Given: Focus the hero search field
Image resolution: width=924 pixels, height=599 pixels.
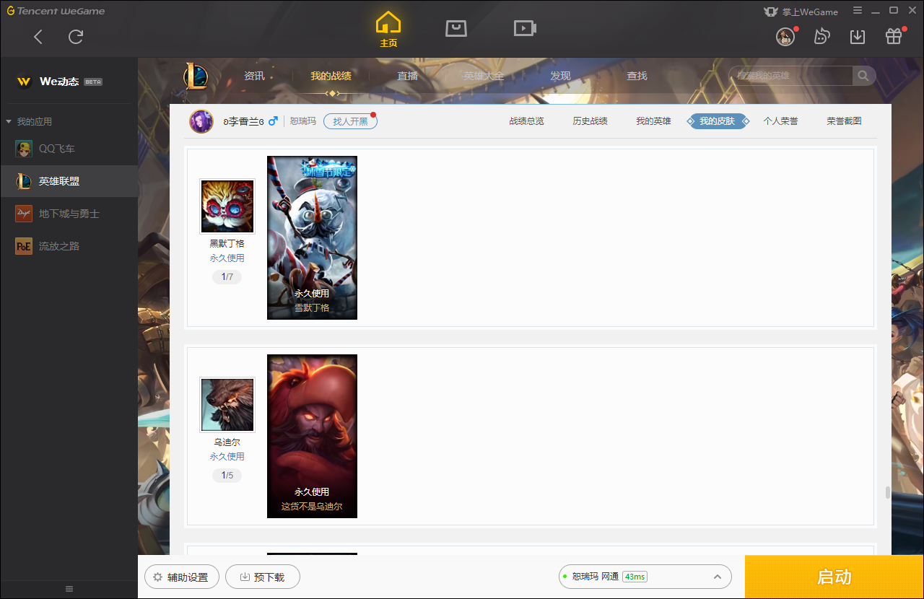Looking at the screenshot, I should click(x=791, y=76).
